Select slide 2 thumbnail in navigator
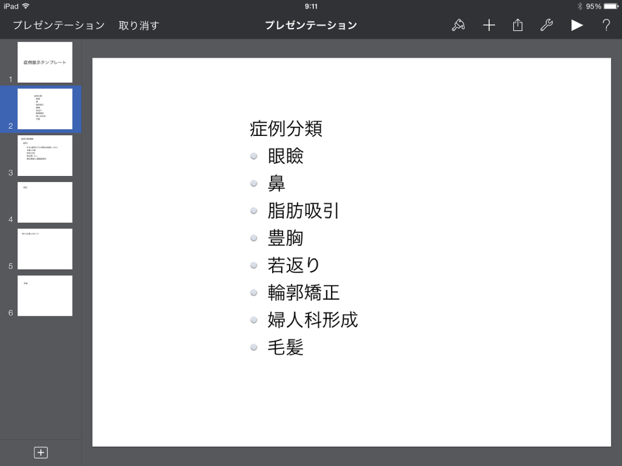The image size is (622, 466). (45, 109)
